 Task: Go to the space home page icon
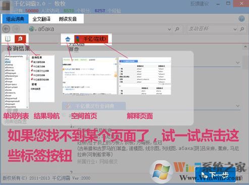68,39
